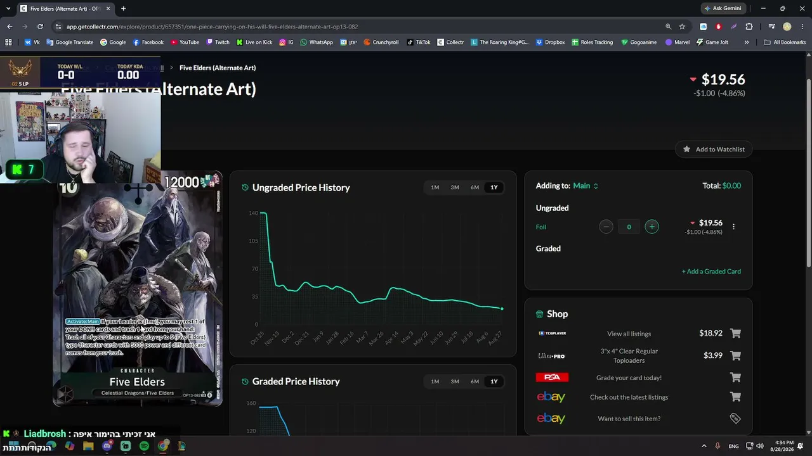Reload the Collectr page
Viewport: 812px width, 456px height.
(40, 27)
